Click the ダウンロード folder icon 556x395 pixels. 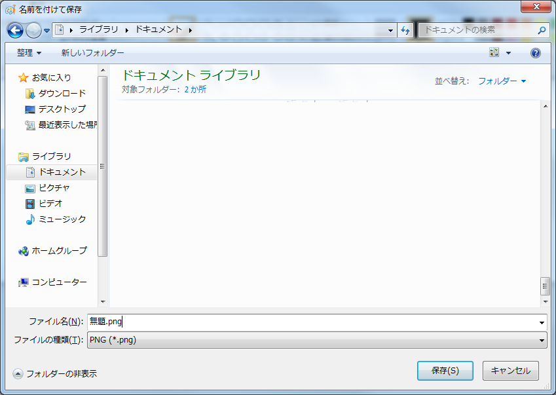(x=30, y=94)
